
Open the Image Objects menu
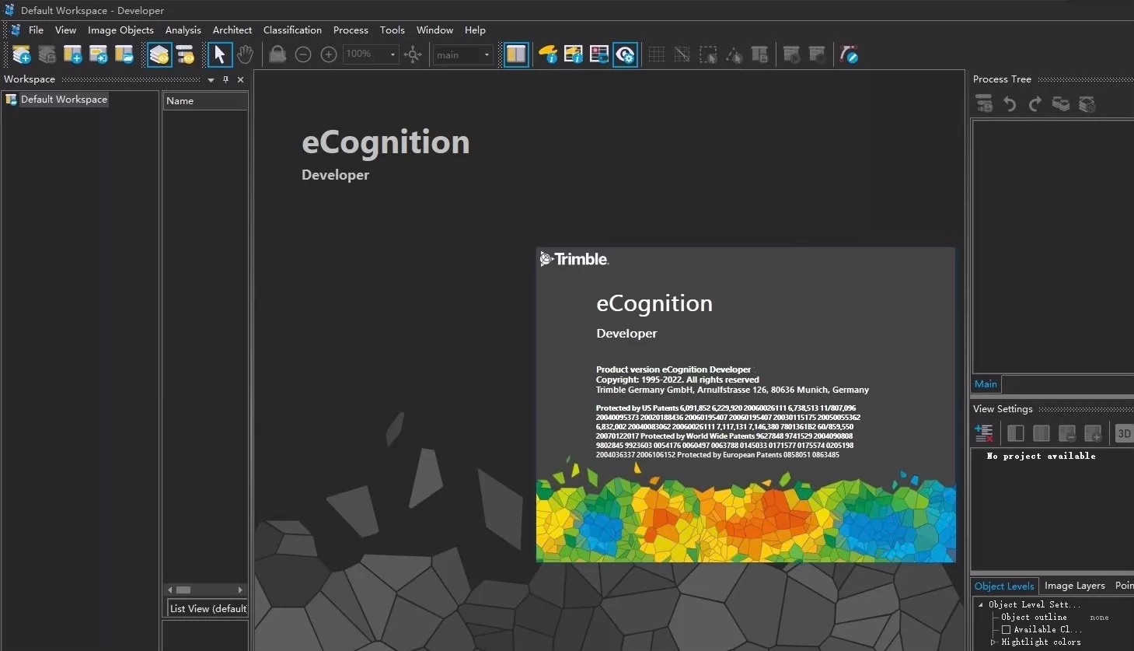coord(120,30)
